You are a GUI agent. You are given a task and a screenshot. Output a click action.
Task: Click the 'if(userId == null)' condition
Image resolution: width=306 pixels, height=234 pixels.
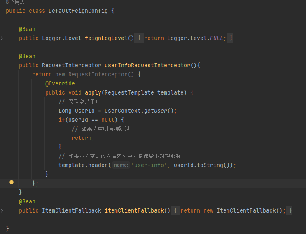tap(88, 120)
